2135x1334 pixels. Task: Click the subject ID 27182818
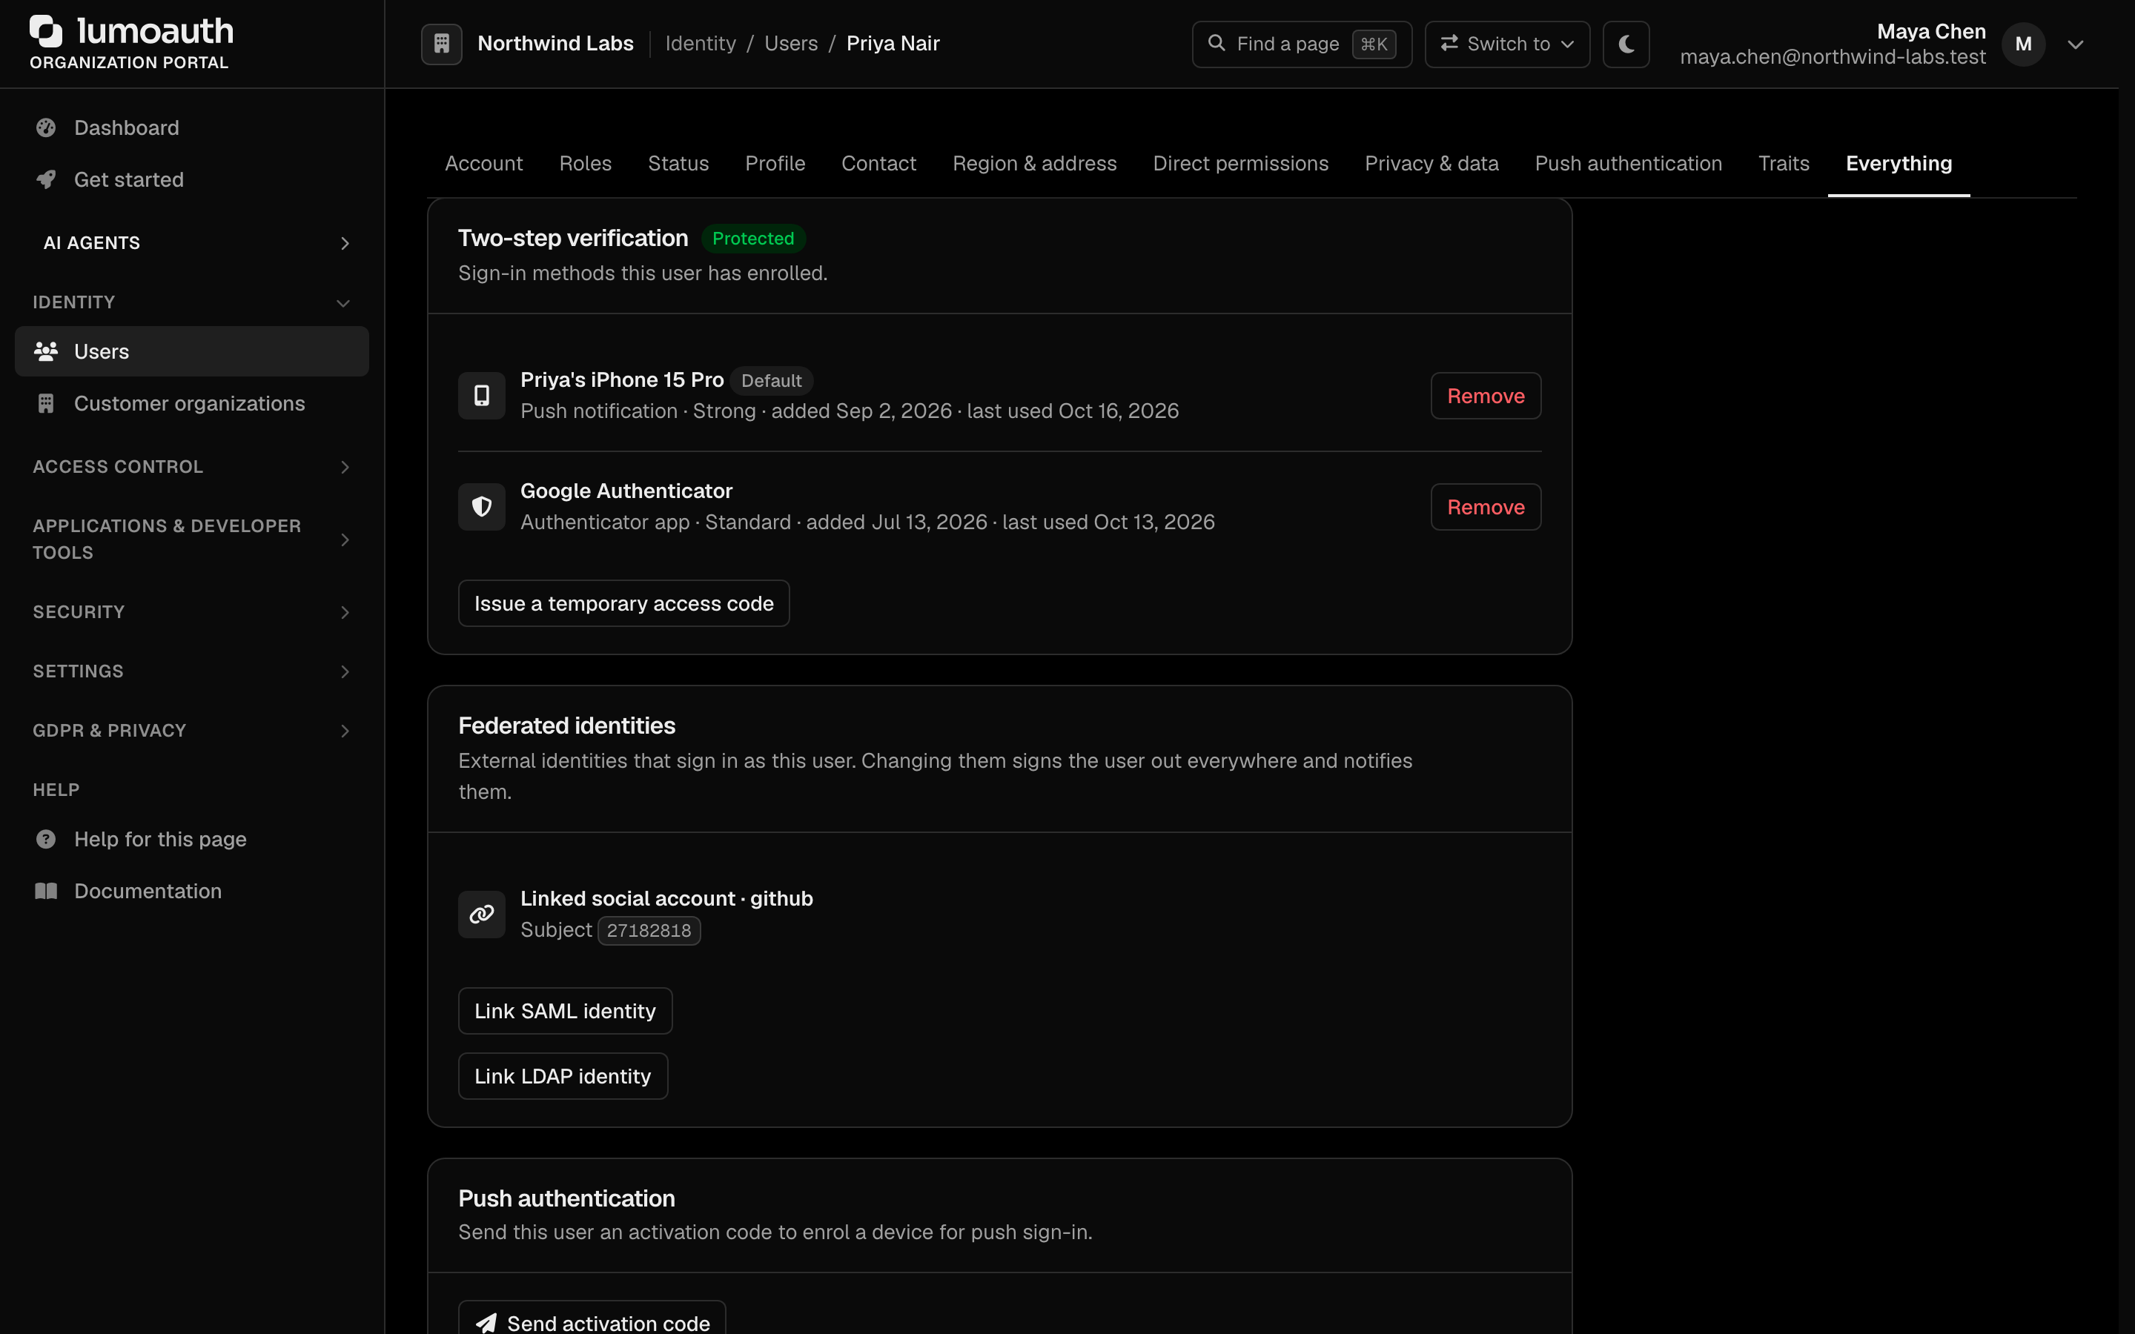649,931
